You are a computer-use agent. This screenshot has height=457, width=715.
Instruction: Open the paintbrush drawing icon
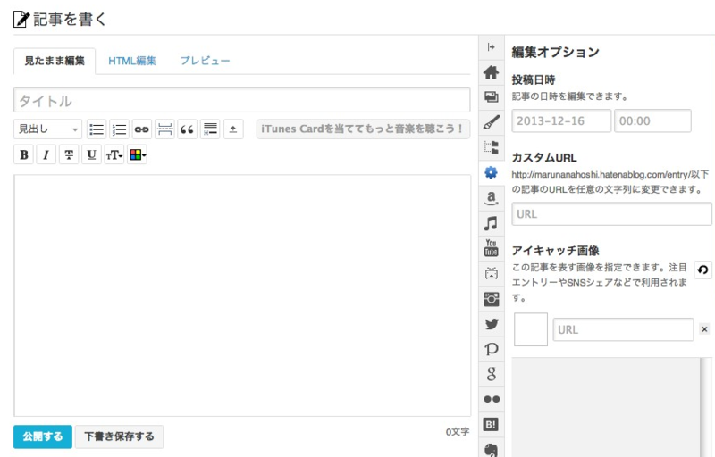(x=491, y=122)
